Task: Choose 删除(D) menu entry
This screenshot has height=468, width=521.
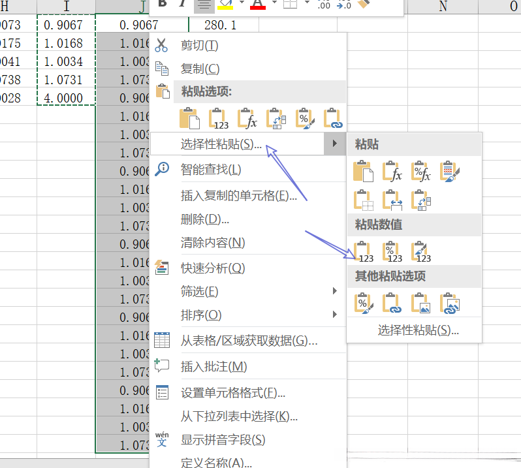Action: click(205, 219)
